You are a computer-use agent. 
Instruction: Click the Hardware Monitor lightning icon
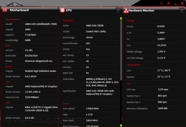[x=126, y=11]
